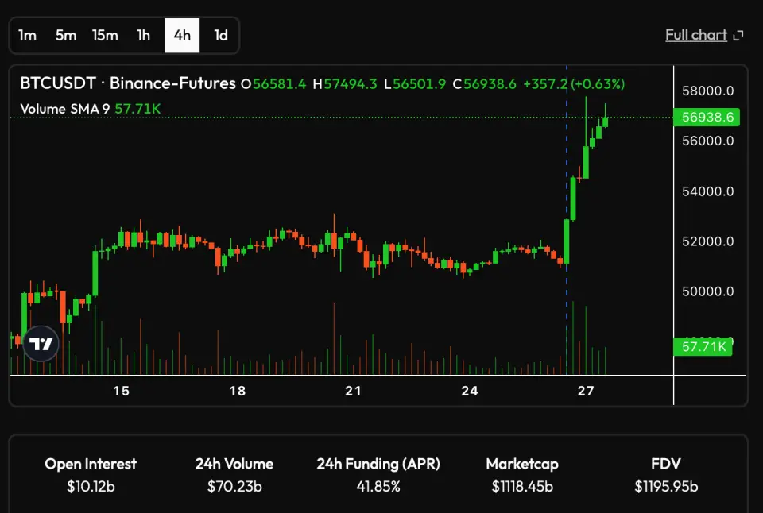Select the 1h timeframe
The height and width of the screenshot is (513, 763).
coord(143,35)
